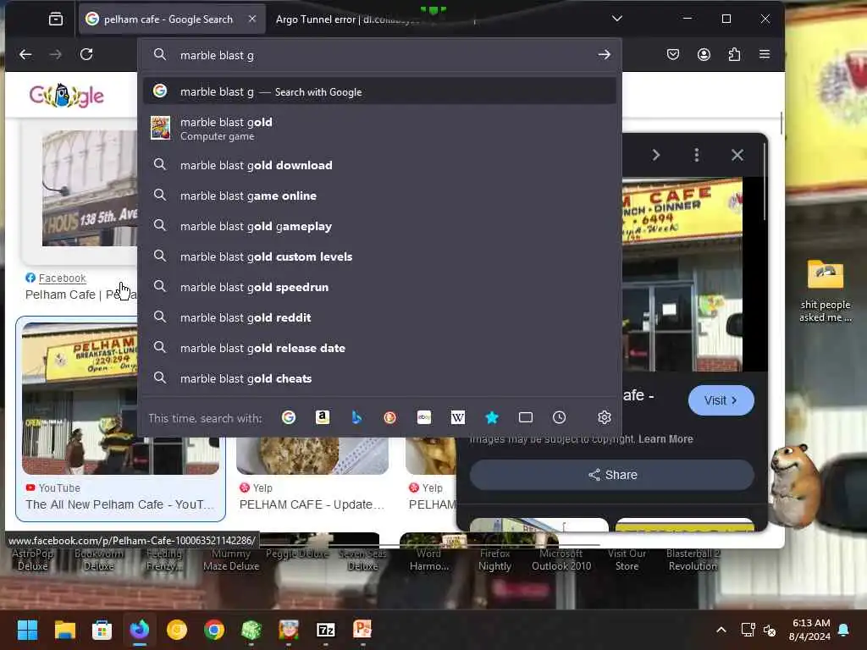Pick suggestion 'marble blast game online'
The image size is (867, 650).
pos(379,196)
